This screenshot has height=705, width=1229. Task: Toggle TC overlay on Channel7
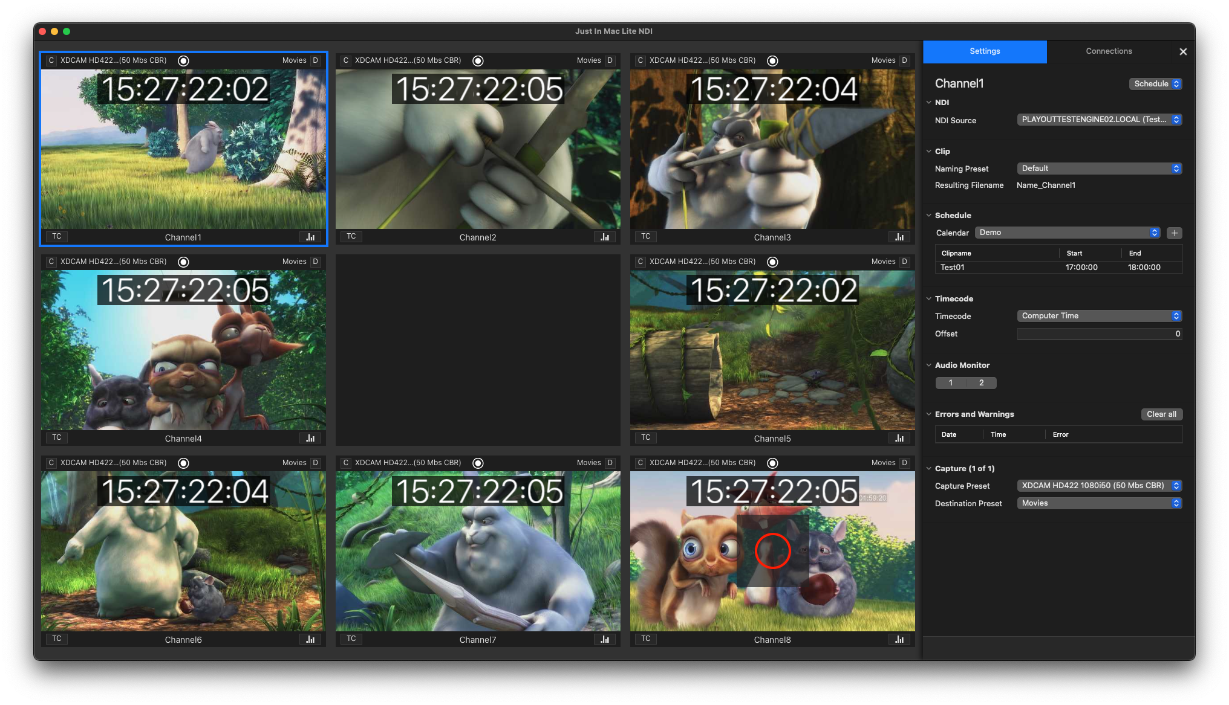coord(351,639)
